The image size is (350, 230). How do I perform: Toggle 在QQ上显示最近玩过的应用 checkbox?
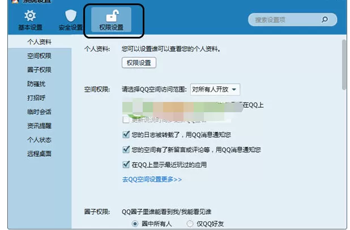pyautogui.click(x=126, y=165)
